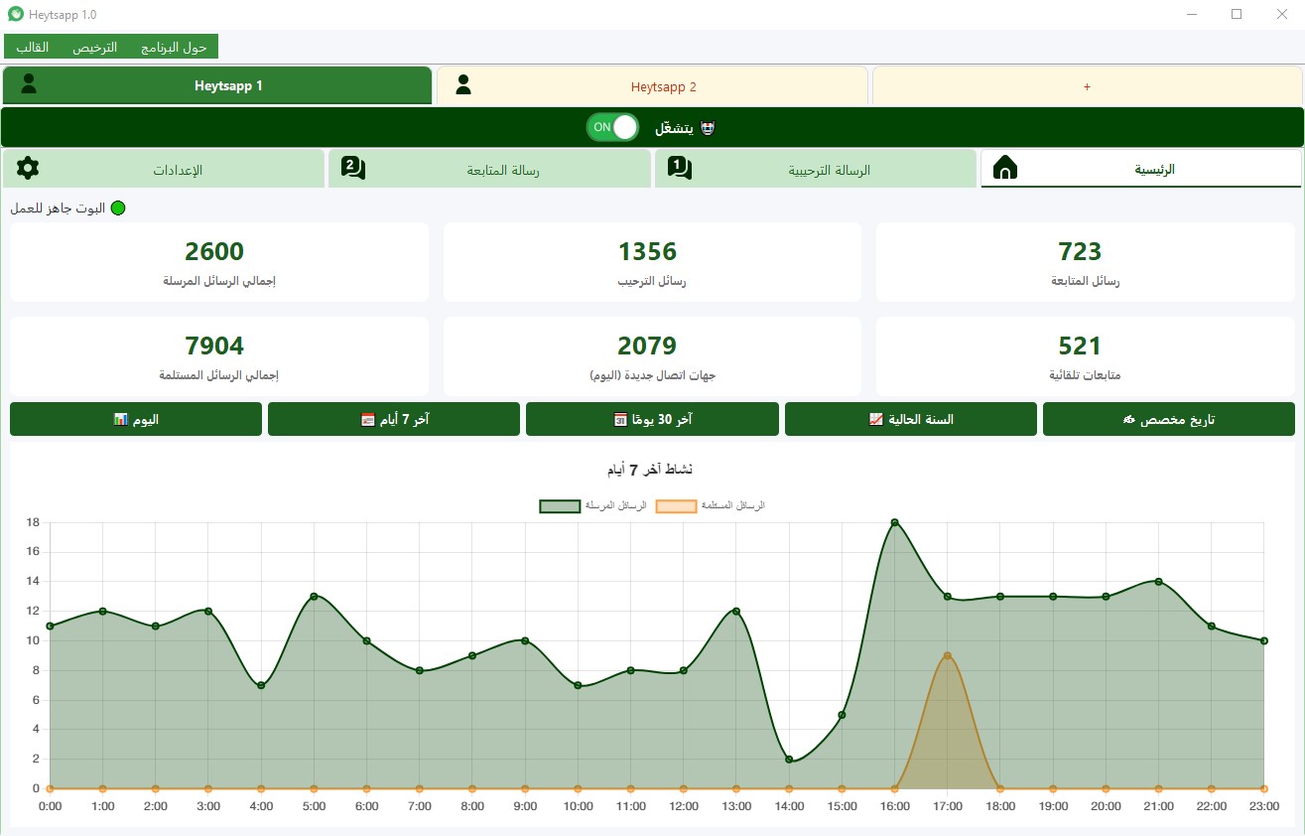Click the green bot-ready status dot
This screenshot has height=836, width=1305.
click(118, 209)
